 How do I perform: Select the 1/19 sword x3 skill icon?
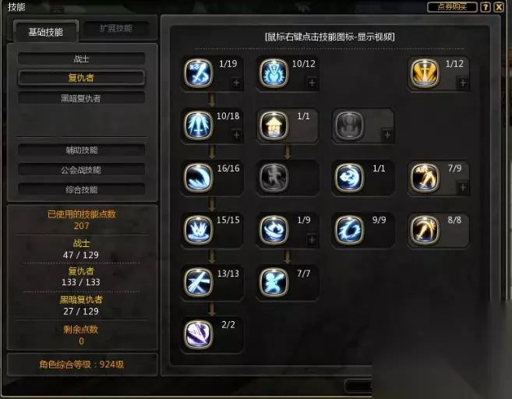coord(199,73)
